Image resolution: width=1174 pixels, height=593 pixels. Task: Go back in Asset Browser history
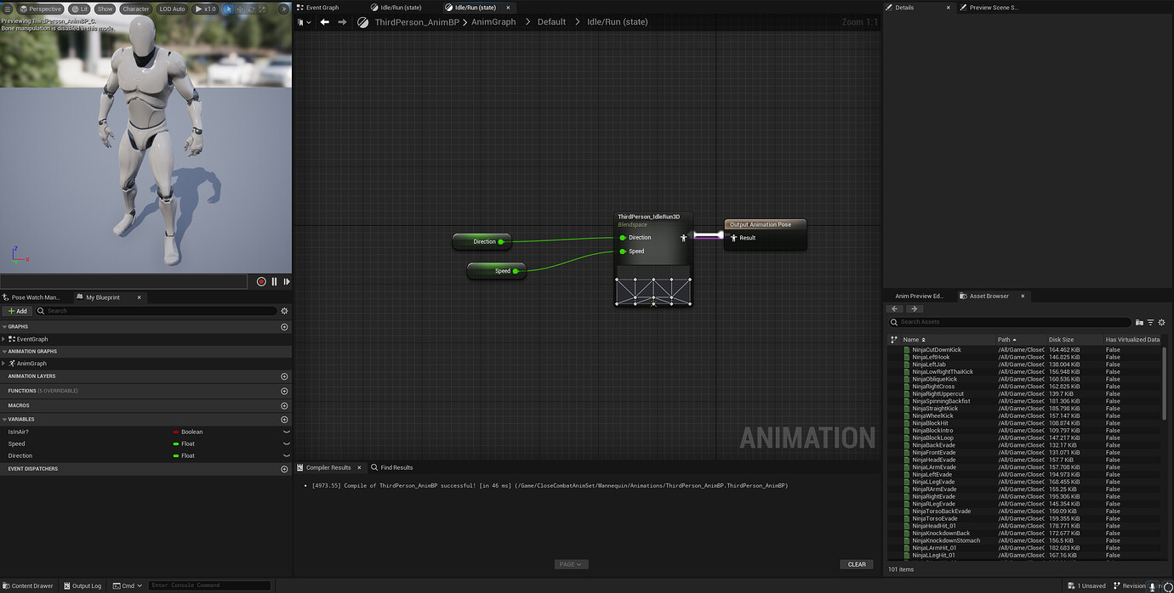[895, 309]
